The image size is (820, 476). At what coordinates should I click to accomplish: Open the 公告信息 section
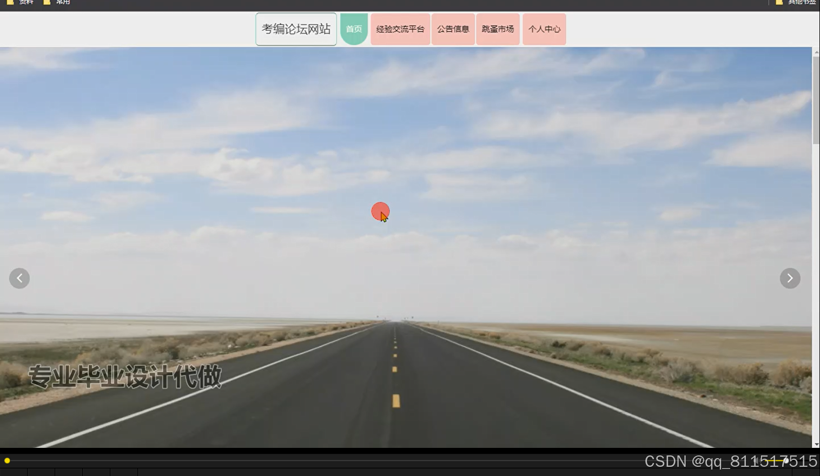(453, 29)
